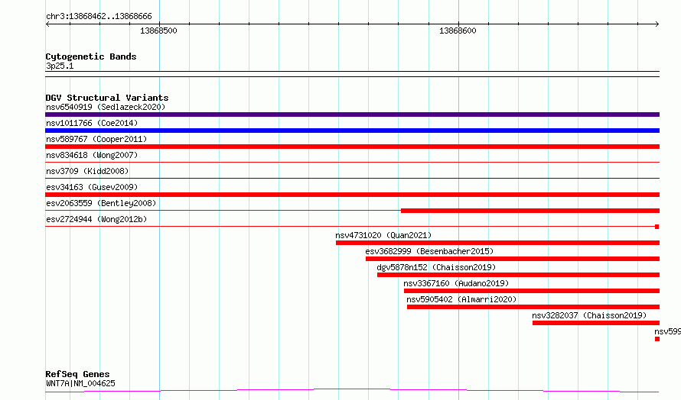Open the esv3682999 (Besenbacher2015) variant label
The image size is (681, 400).
pos(429,251)
